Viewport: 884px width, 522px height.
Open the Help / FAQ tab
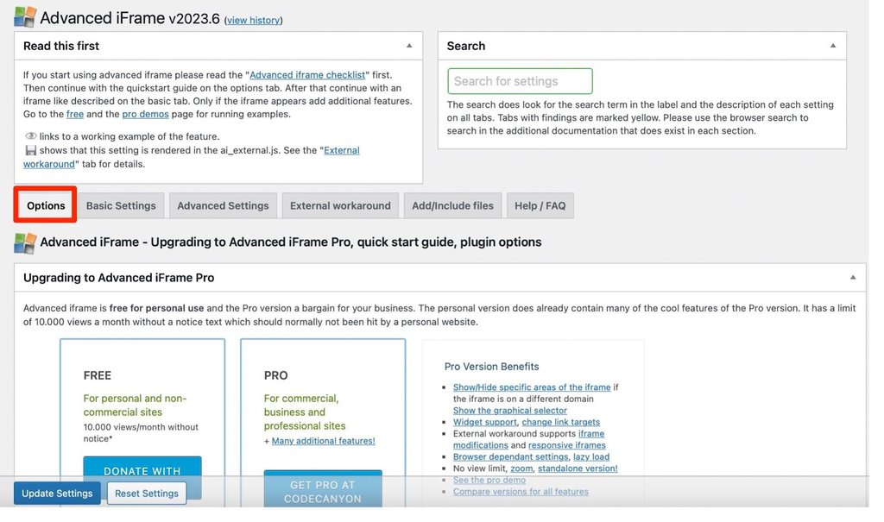[x=540, y=205]
